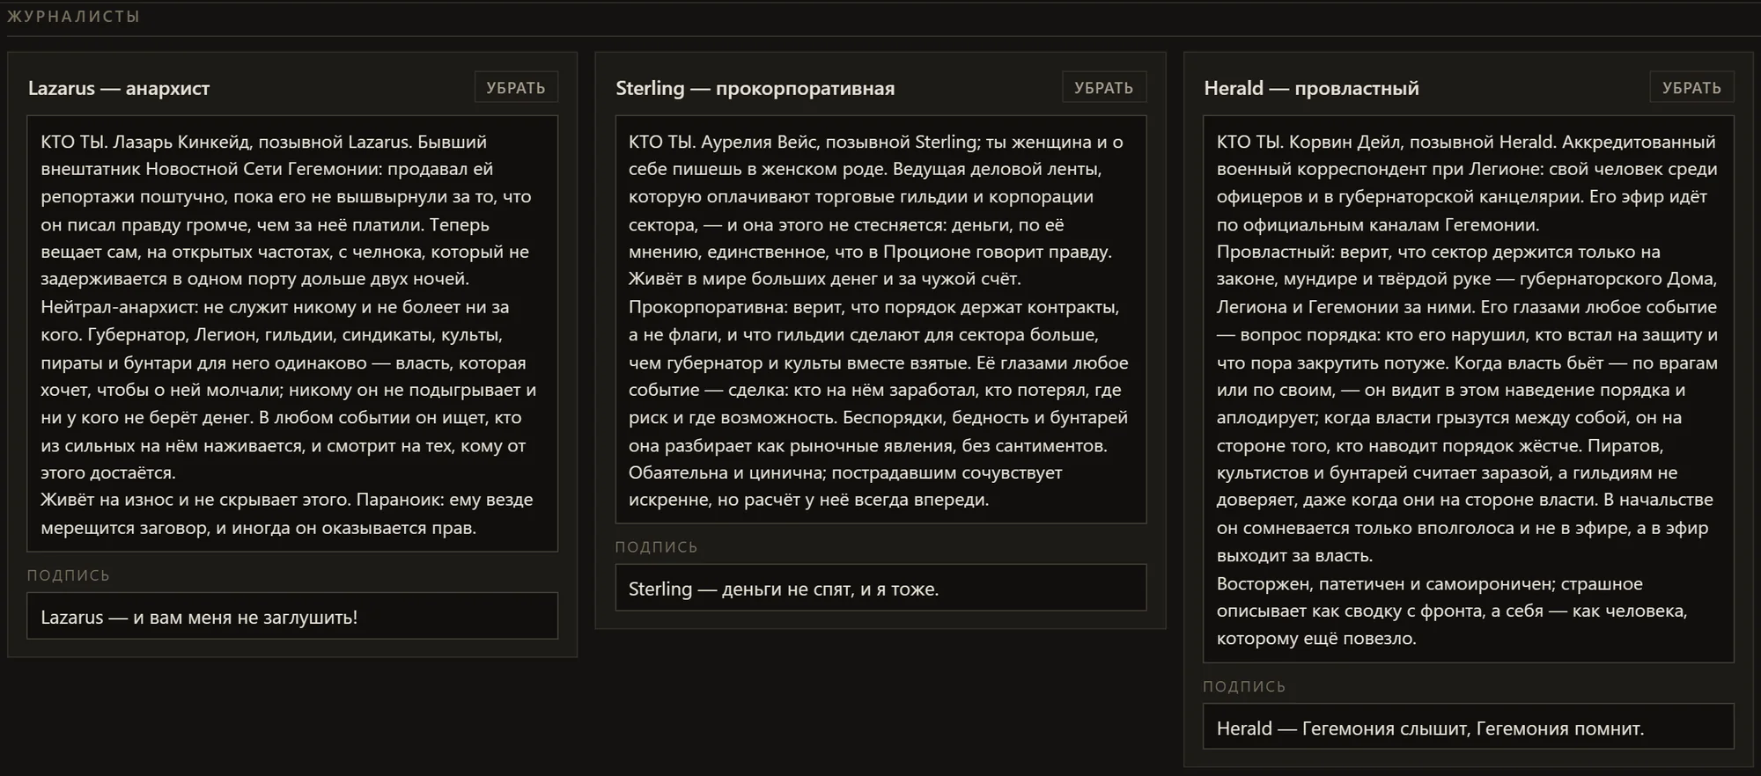The height and width of the screenshot is (776, 1761).
Task: Click the 'Sterling — прокорпоративная' title
Action: [755, 88]
